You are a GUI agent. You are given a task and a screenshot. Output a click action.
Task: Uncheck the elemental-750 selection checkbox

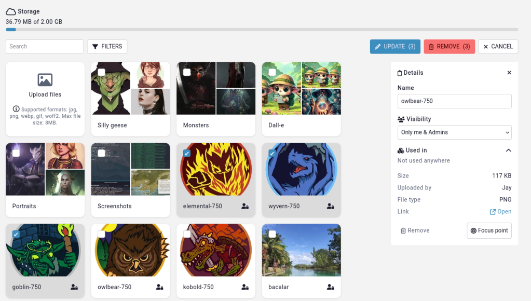click(187, 153)
